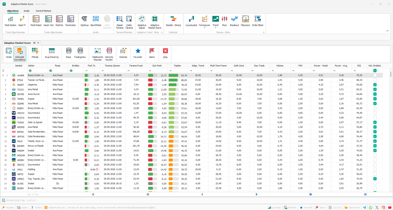The width and height of the screenshot is (393, 210).
Task: Uncheck the Kat. Endeksi box for LMKDC
Action: [x=375, y=179]
